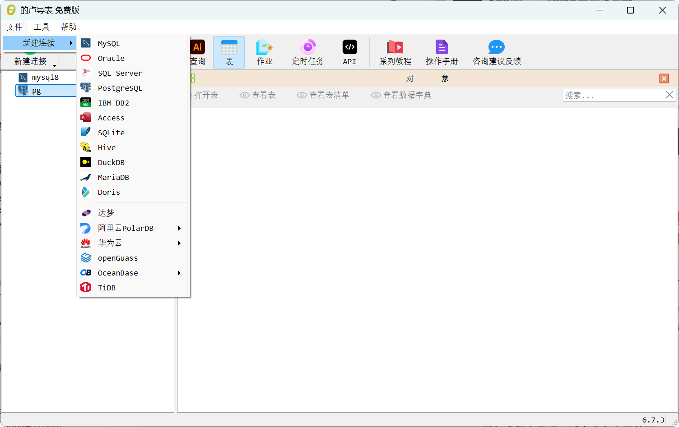Expand the 新建连接 submenu arrow
679x427 pixels.
pyautogui.click(x=71, y=43)
